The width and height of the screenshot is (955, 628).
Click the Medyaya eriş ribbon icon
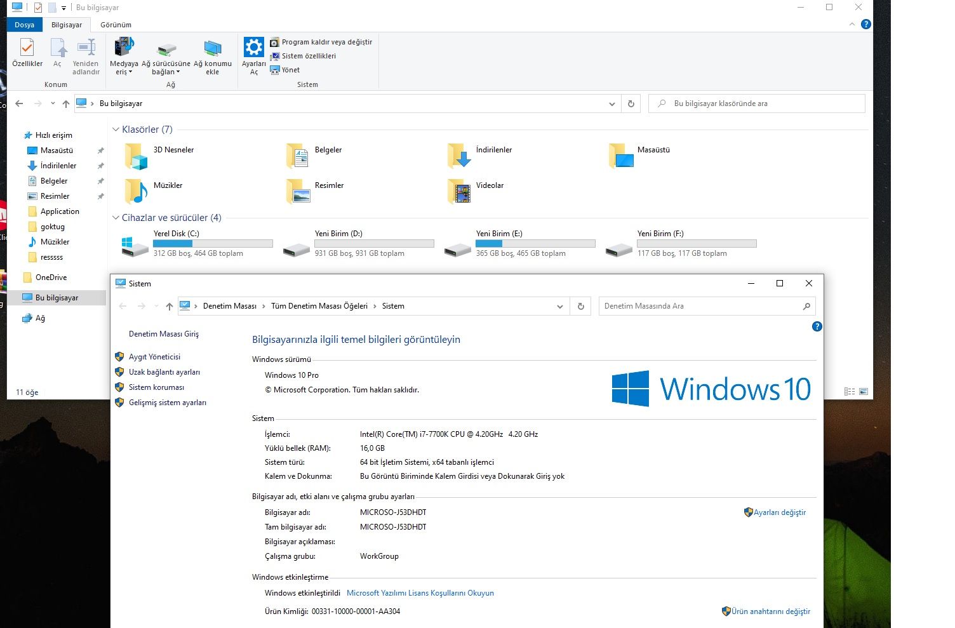click(124, 57)
